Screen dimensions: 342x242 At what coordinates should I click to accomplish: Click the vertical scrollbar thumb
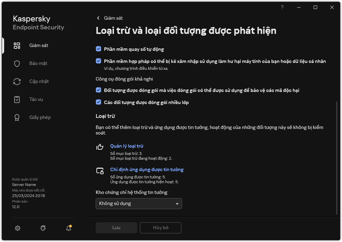click(x=337, y=157)
